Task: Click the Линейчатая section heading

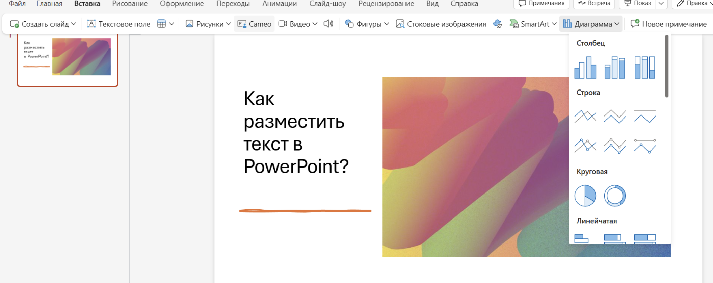Action: 597,221
